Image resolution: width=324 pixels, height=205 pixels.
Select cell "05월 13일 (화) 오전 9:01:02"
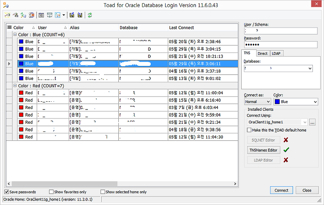coord(203,79)
